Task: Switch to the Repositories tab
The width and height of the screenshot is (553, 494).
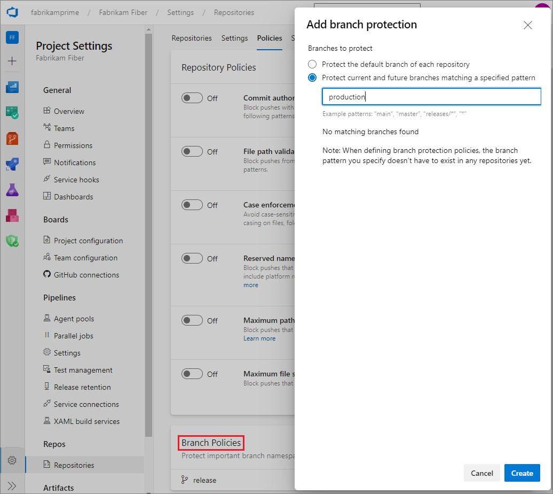Action: coord(192,38)
